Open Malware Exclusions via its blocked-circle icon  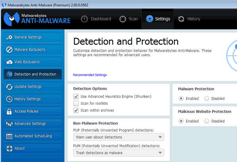[x=10, y=49]
